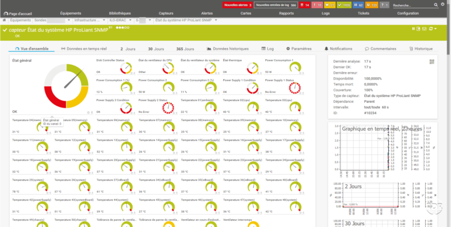451x227 pixels.
Task: Open the Paramètres tab
Action: coord(299,49)
